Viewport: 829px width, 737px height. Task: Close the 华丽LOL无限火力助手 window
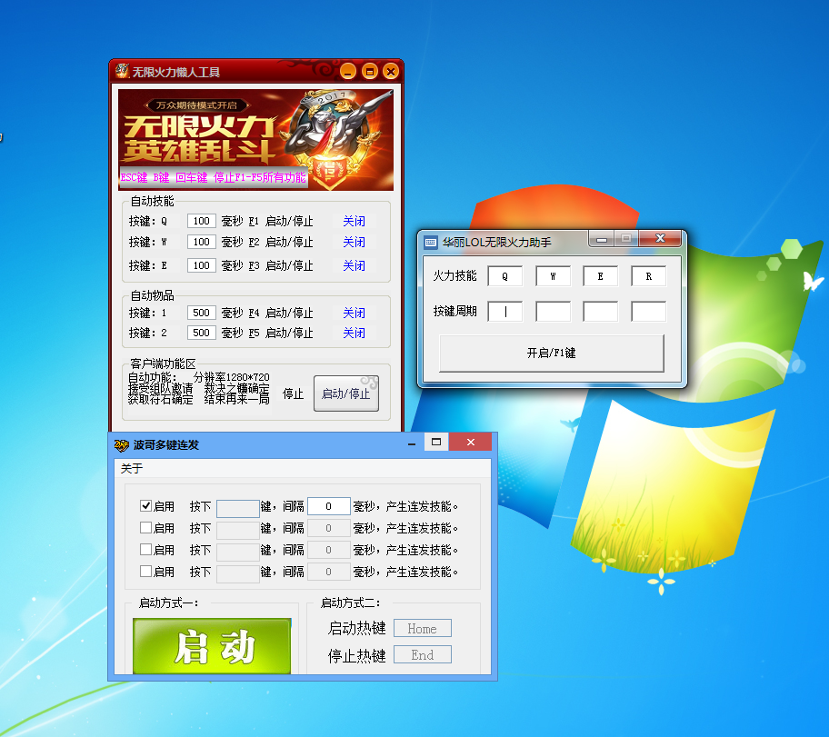[660, 238]
